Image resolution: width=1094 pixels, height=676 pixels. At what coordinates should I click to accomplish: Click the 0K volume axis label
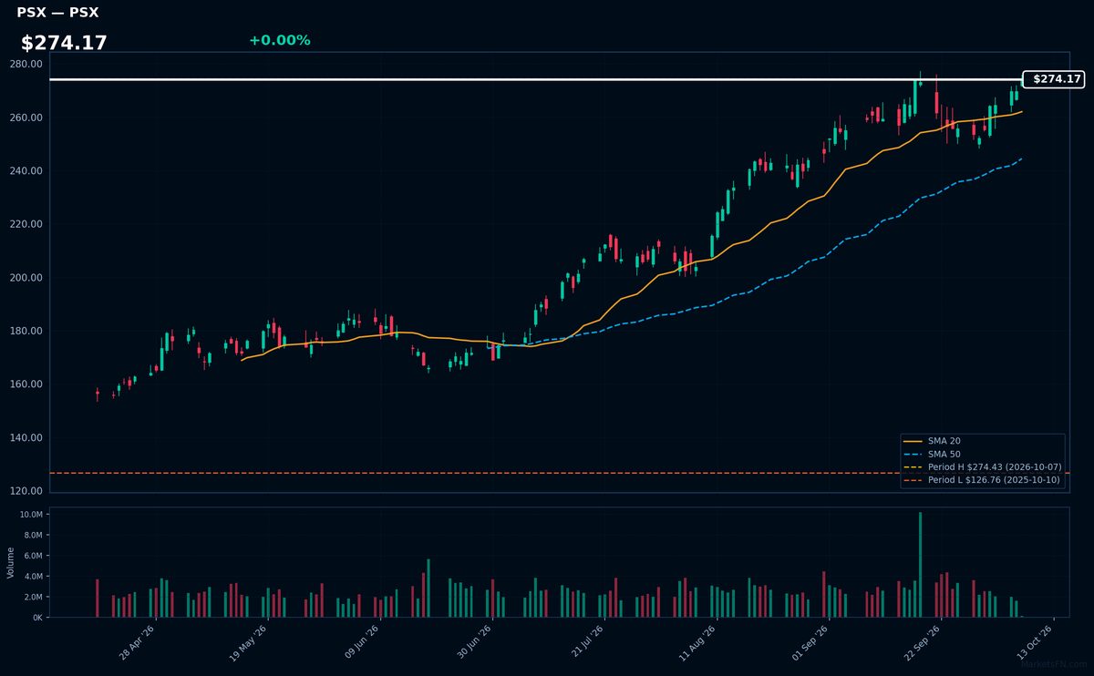click(x=37, y=618)
